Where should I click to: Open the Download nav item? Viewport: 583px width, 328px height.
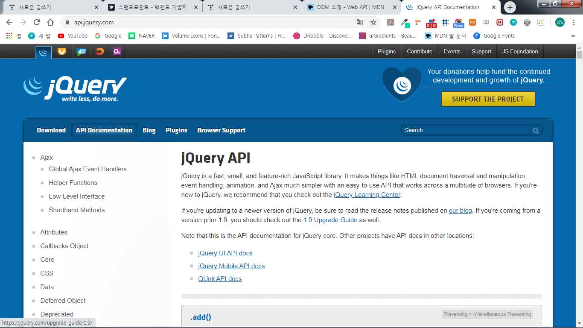(51, 130)
